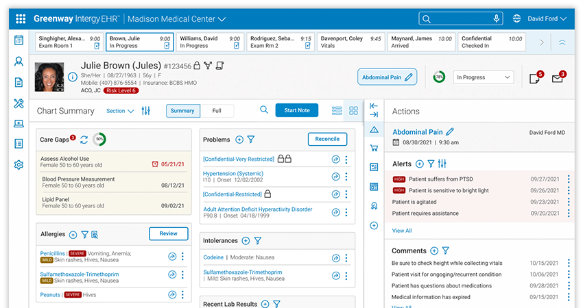Screen dimensions: 583x308
Task: Open the calendar icon in left sidebar
Action: 19,40
